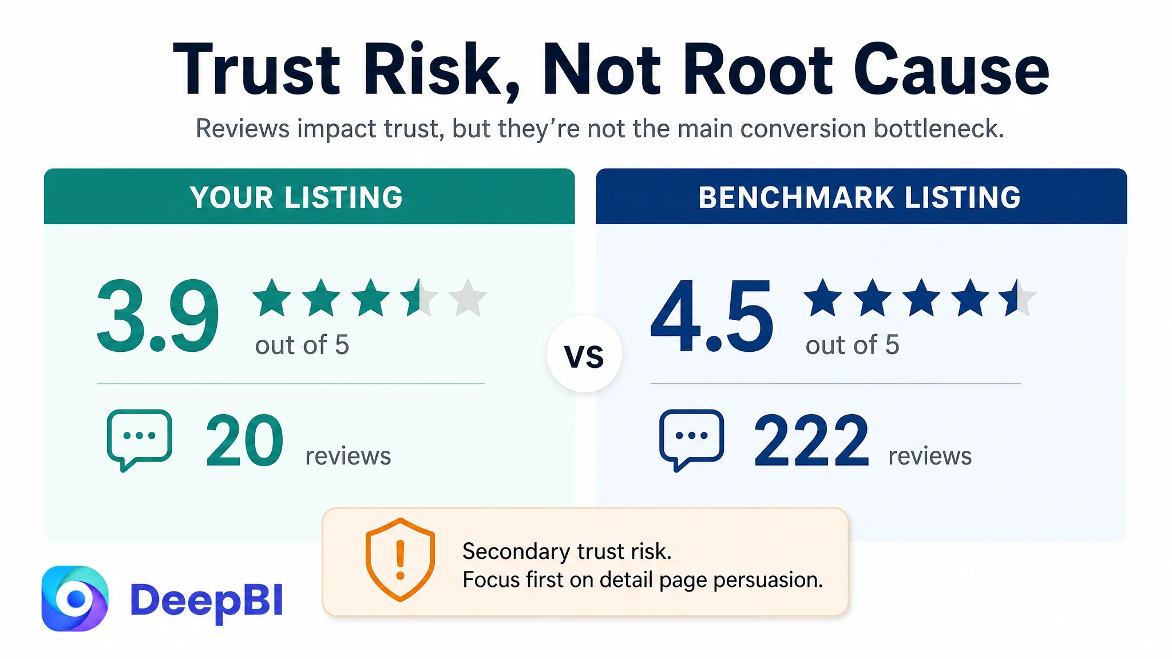Viewport: 1172px width, 659px height.
Task: Click the half-filled fifth navy star
Action: pyautogui.click(x=1018, y=297)
